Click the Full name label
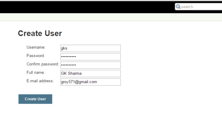222x139 pixels. (x=36, y=73)
